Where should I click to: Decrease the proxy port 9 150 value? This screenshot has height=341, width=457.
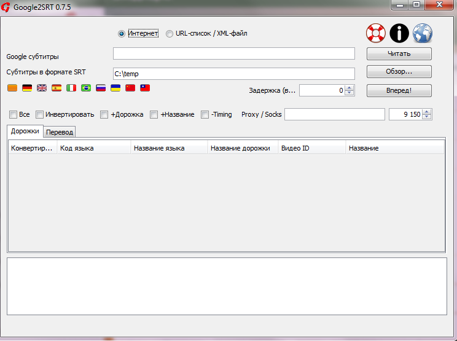pos(427,117)
